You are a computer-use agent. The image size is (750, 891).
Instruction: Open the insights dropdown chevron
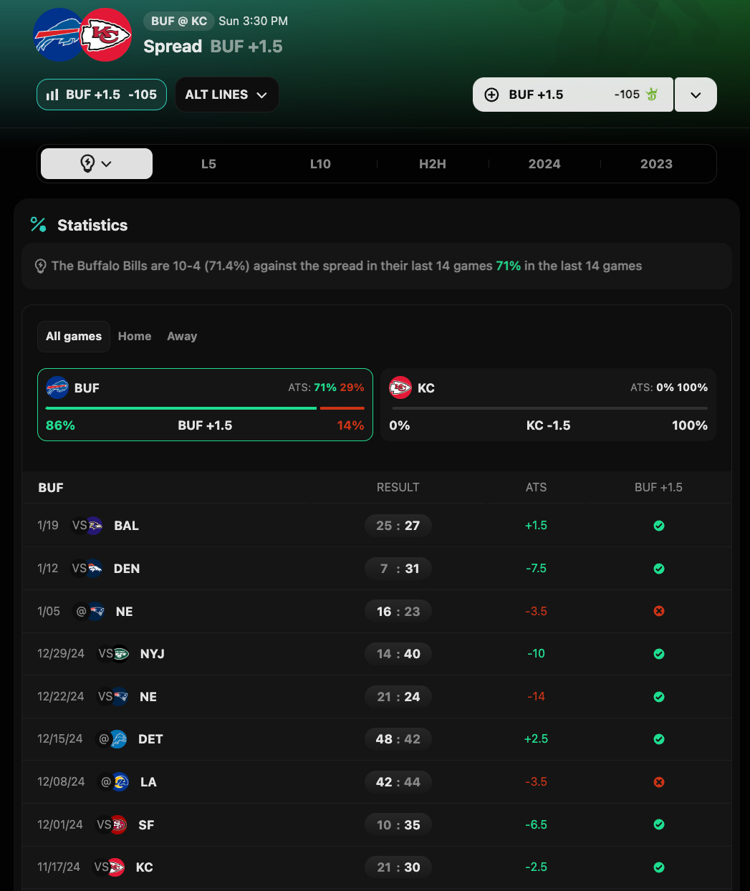[107, 164]
